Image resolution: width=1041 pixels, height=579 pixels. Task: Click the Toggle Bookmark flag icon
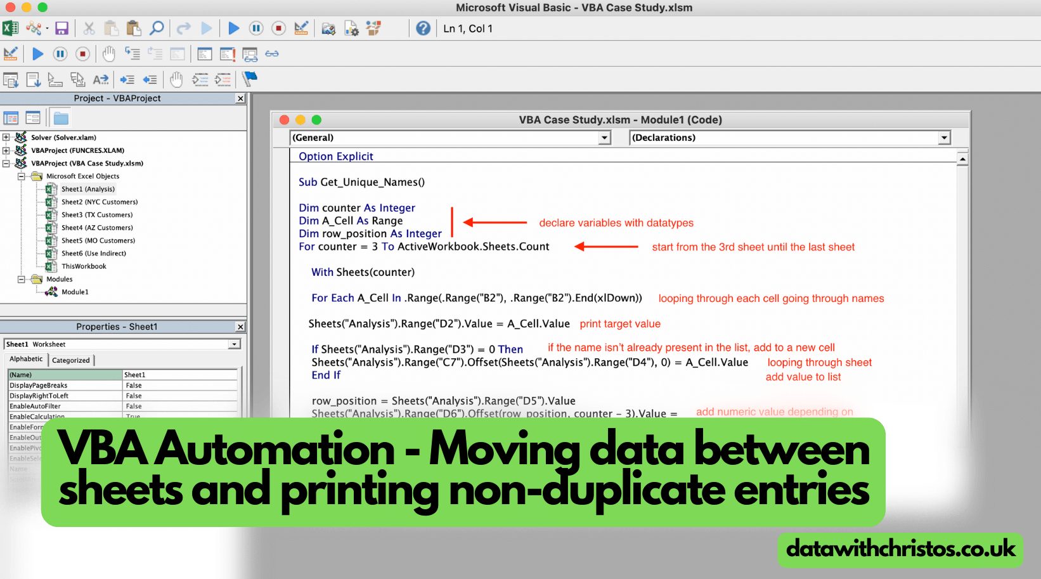(249, 79)
